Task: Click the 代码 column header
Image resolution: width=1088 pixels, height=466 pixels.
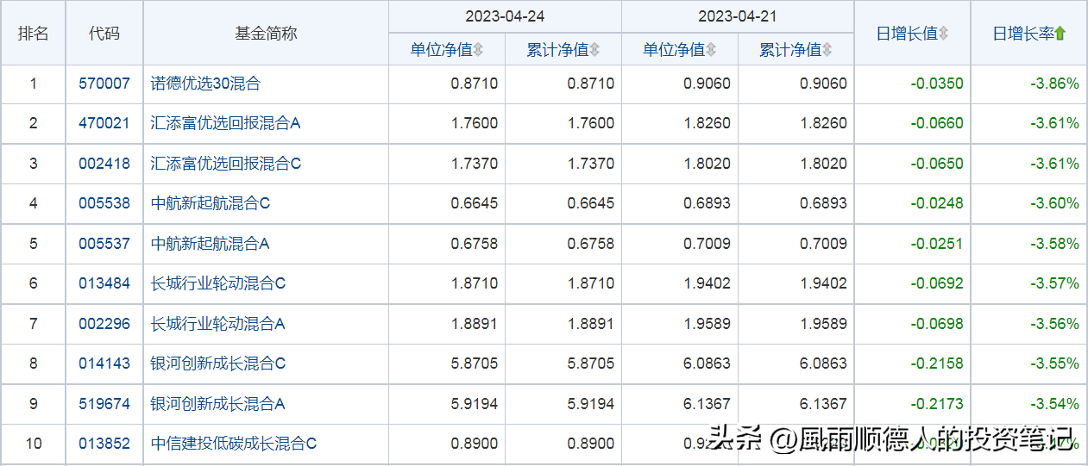Action: pos(104,34)
